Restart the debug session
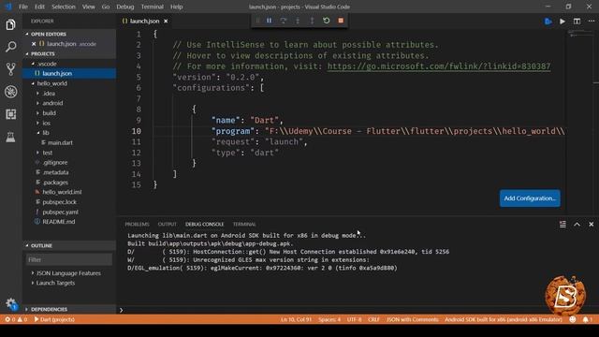Screen dimensions: 599x337 coord(327,21)
